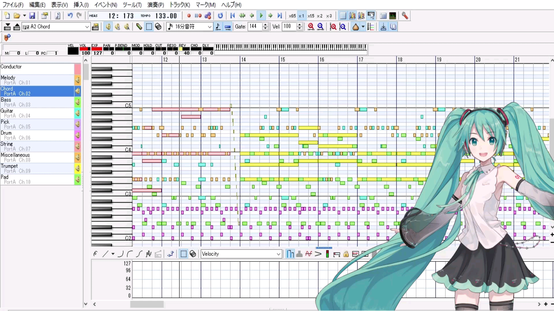Select the Conductor track
The image size is (554, 311).
pyautogui.click(x=37, y=69)
